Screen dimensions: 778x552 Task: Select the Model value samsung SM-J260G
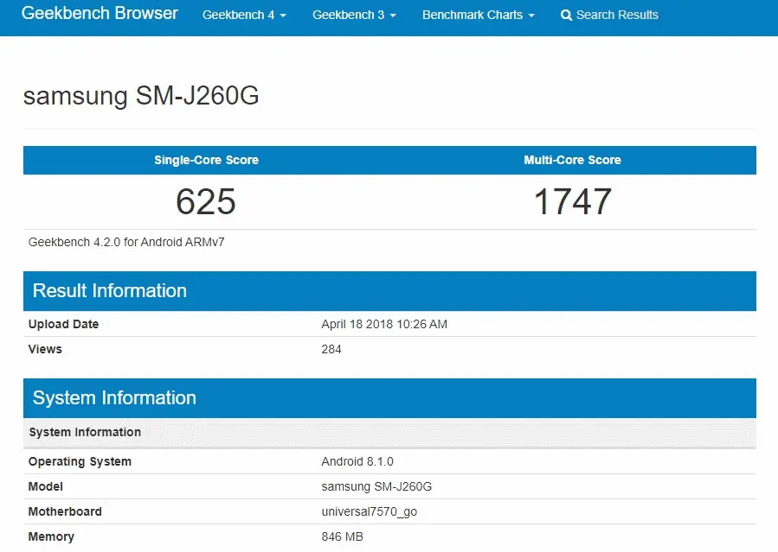click(376, 486)
